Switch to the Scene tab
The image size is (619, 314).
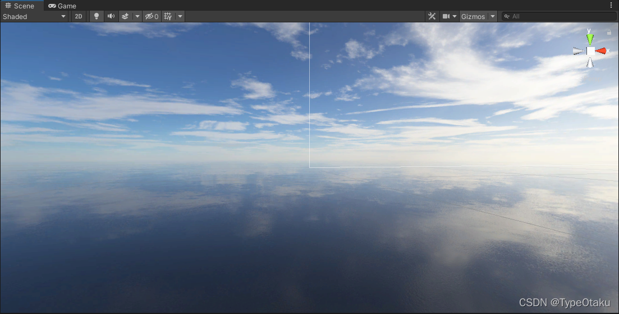[x=20, y=6]
